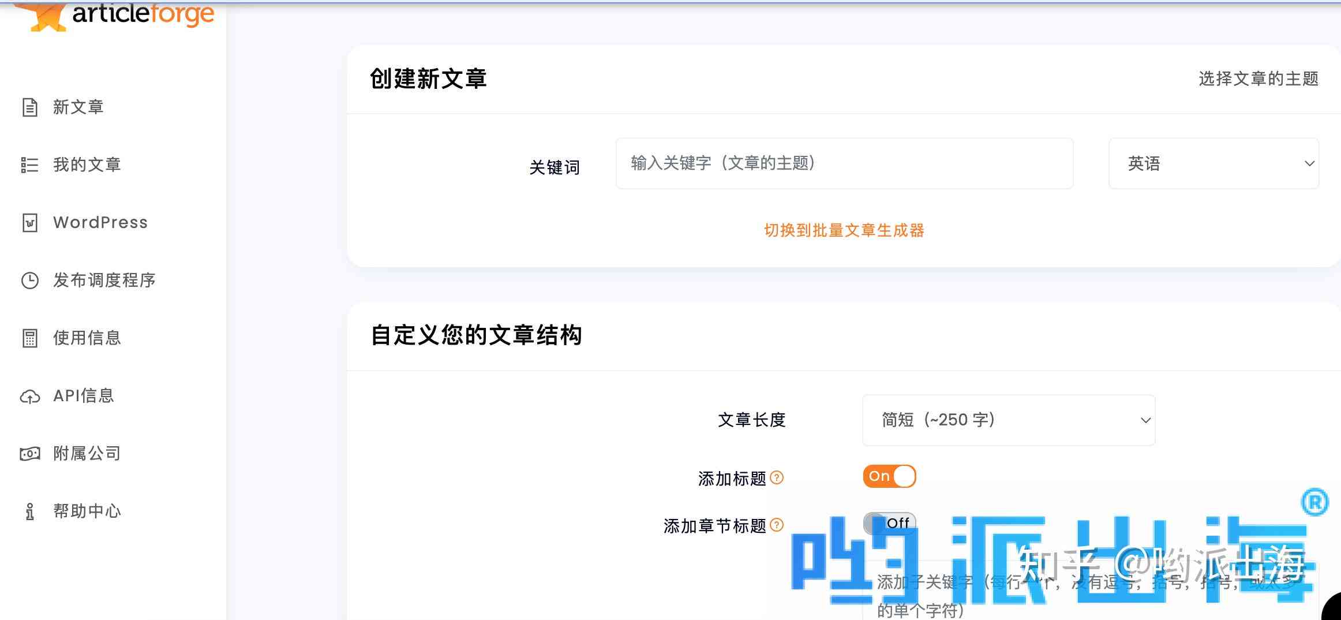Click the list icon beside 我的文章
Viewport: 1341px width, 620px height.
[x=29, y=165]
